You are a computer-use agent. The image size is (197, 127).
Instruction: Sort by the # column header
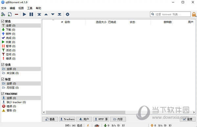(x=53, y=22)
